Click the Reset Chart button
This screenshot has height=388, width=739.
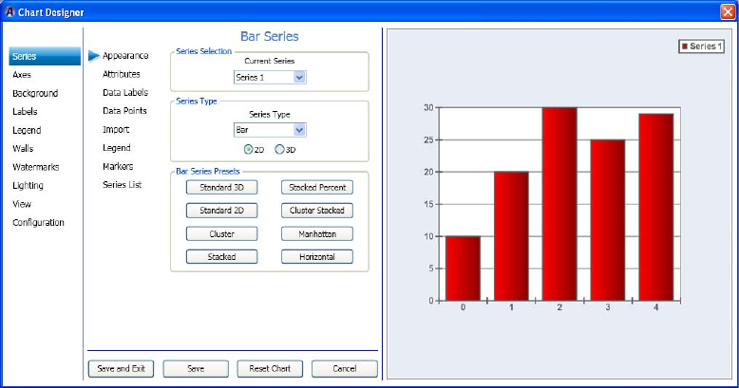(x=270, y=369)
